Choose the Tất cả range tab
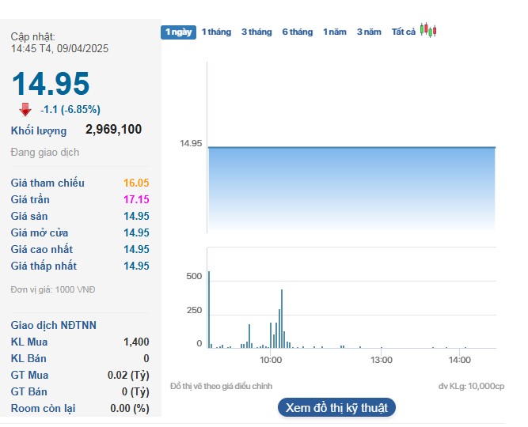The image size is (528, 427). click(x=403, y=32)
